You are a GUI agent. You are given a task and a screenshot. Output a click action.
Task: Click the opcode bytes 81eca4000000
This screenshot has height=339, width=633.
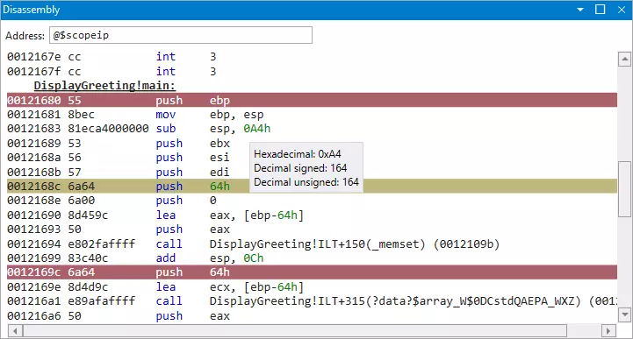coord(108,129)
